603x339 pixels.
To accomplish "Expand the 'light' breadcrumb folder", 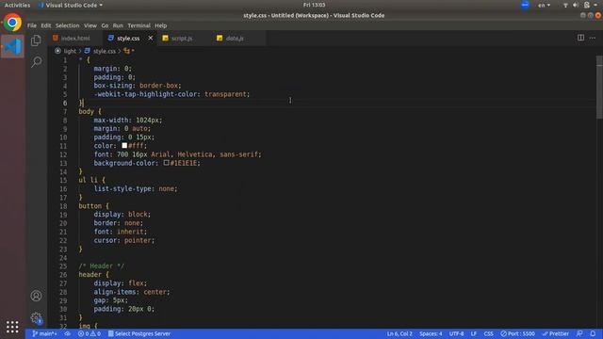I will point(70,51).
